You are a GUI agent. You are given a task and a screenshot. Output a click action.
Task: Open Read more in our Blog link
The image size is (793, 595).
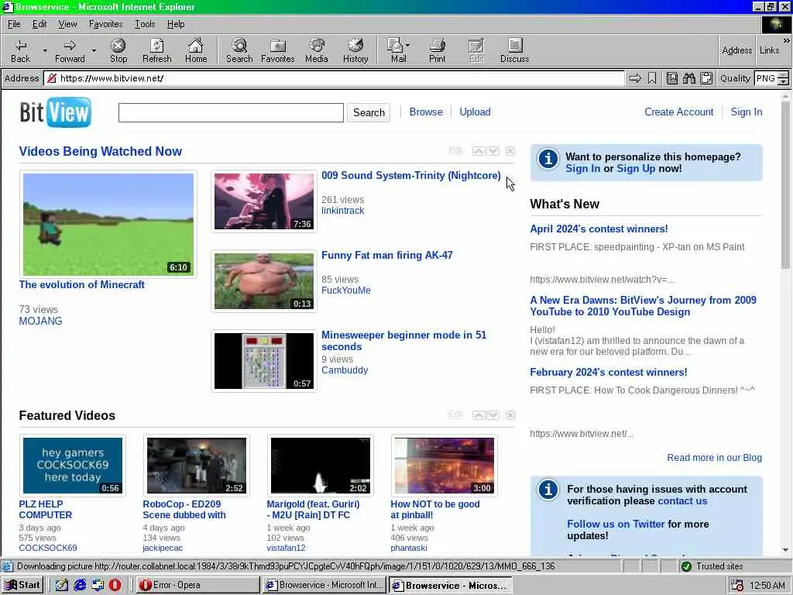pos(714,457)
